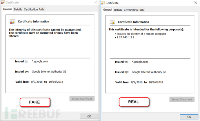Viewport: 200px width, 121px height.
Task: Click the "Issued to:" label in the REAL window
Action: (x=121, y=62)
